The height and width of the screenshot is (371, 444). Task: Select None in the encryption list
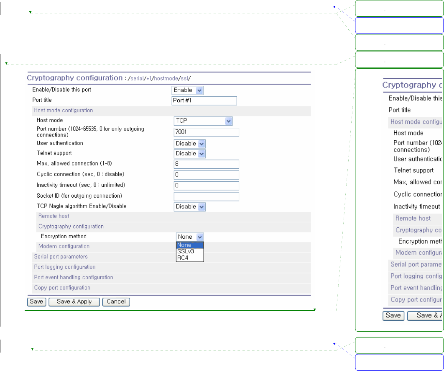click(190, 245)
